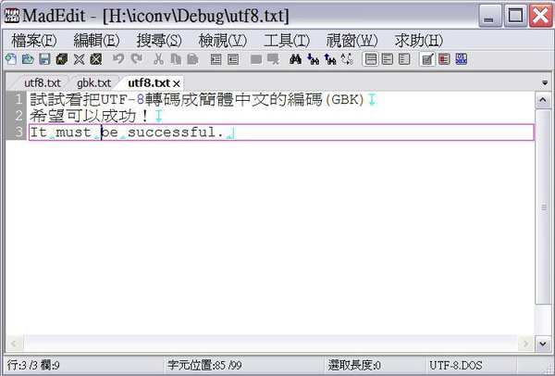Click the 選取長度:0 status field
This screenshot has width=555, height=376.
354,365
